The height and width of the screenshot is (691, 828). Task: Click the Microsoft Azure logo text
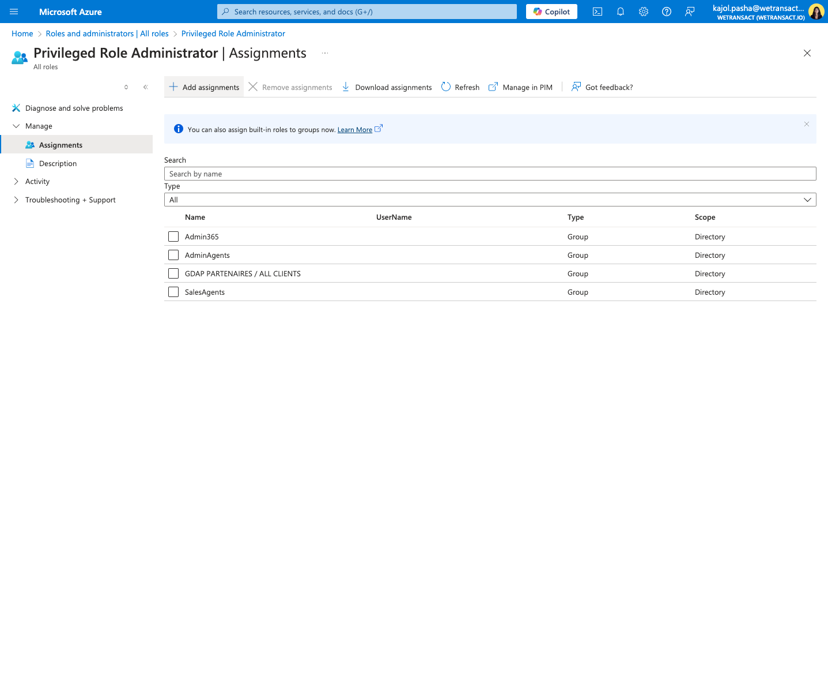(x=70, y=12)
